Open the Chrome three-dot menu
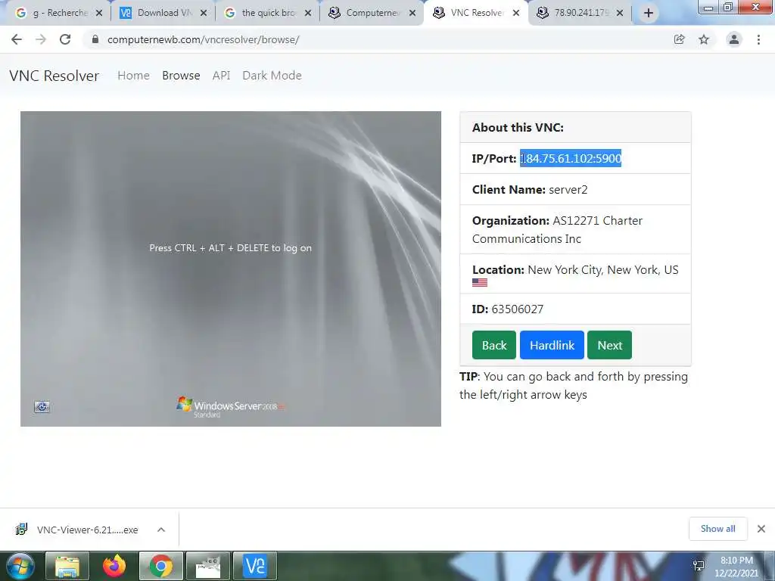This screenshot has width=775, height=581. point(758,39)
